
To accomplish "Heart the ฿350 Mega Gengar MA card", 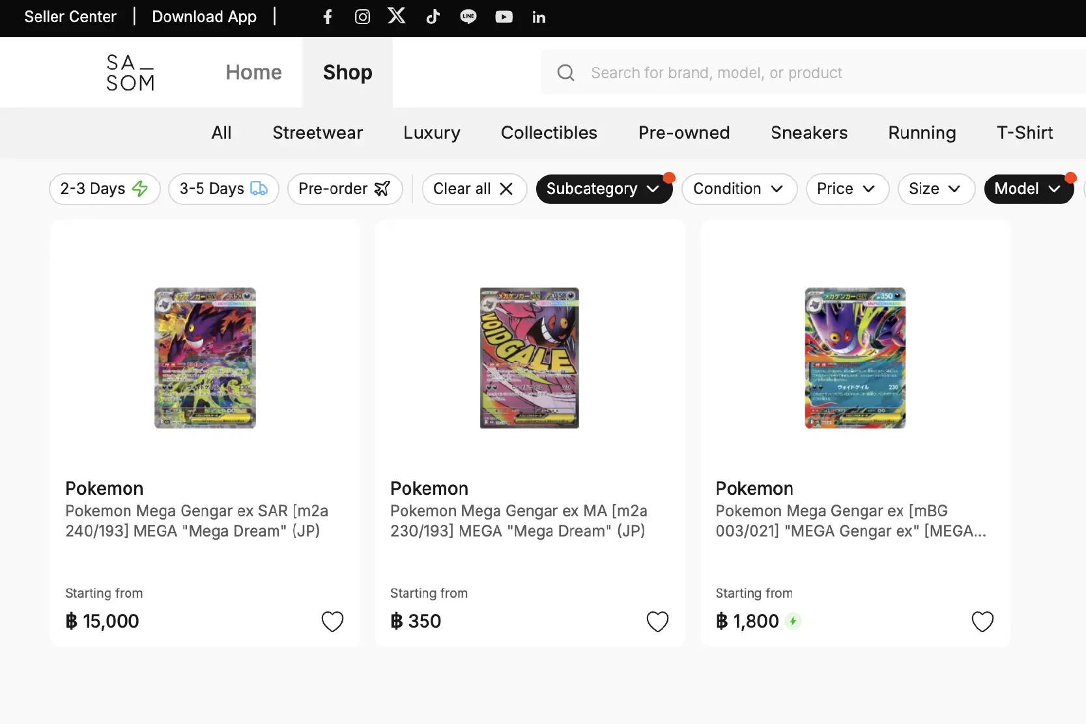I will point(657,621).
